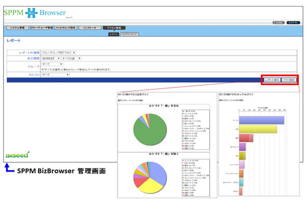Select the レポート sub-tab
This screenshot has height=204, width=306.
pos(113,33)
